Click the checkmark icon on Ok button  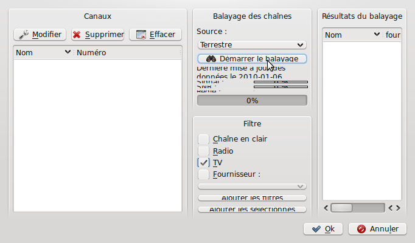(x=315, y=229)
